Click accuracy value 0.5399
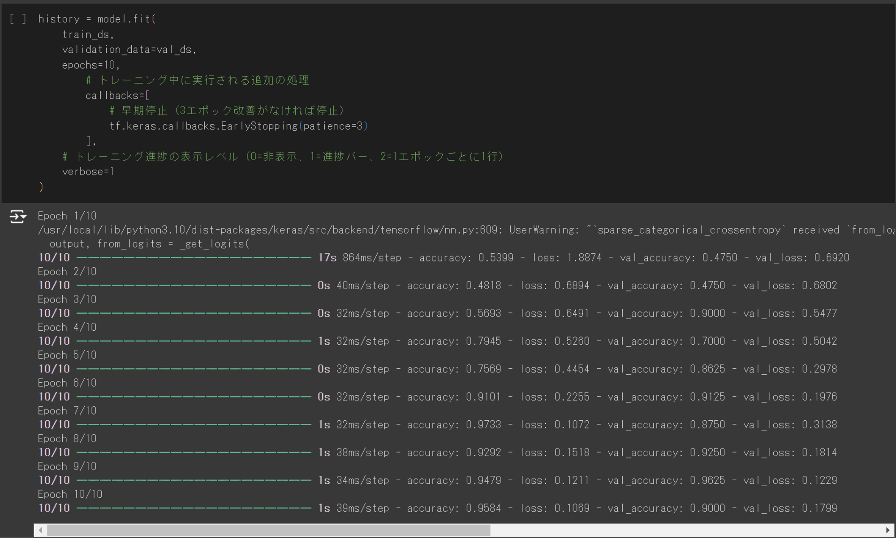This screenshot has height=538, width=896. point(496,258)
